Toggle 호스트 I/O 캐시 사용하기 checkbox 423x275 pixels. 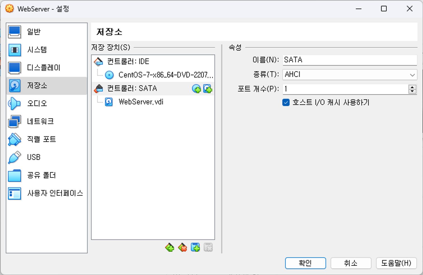pos(286,103)
